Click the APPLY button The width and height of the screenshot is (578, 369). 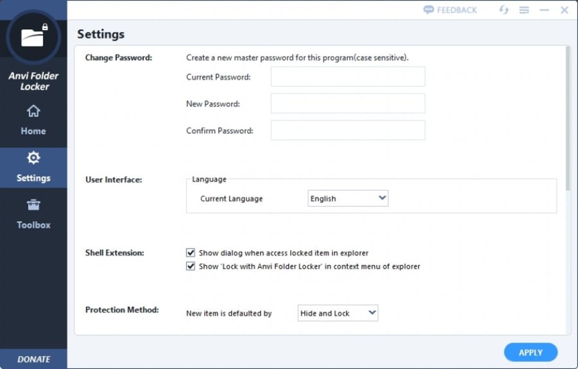(x=530, y=352)
